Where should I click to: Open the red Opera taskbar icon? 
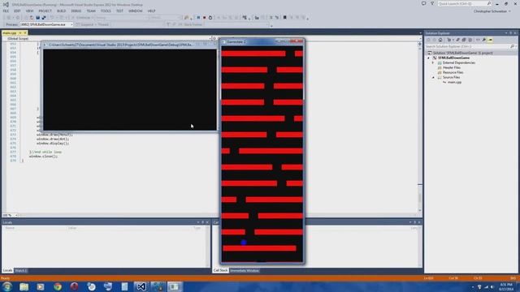pos(74,286)
